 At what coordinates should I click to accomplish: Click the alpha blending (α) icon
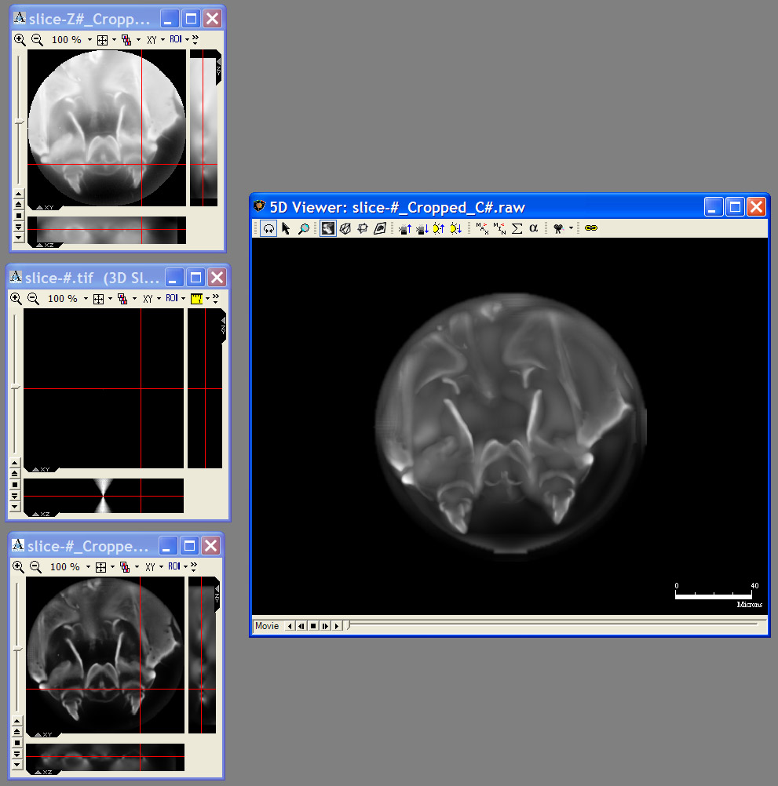pyautogui.click(x=534, y=228)
